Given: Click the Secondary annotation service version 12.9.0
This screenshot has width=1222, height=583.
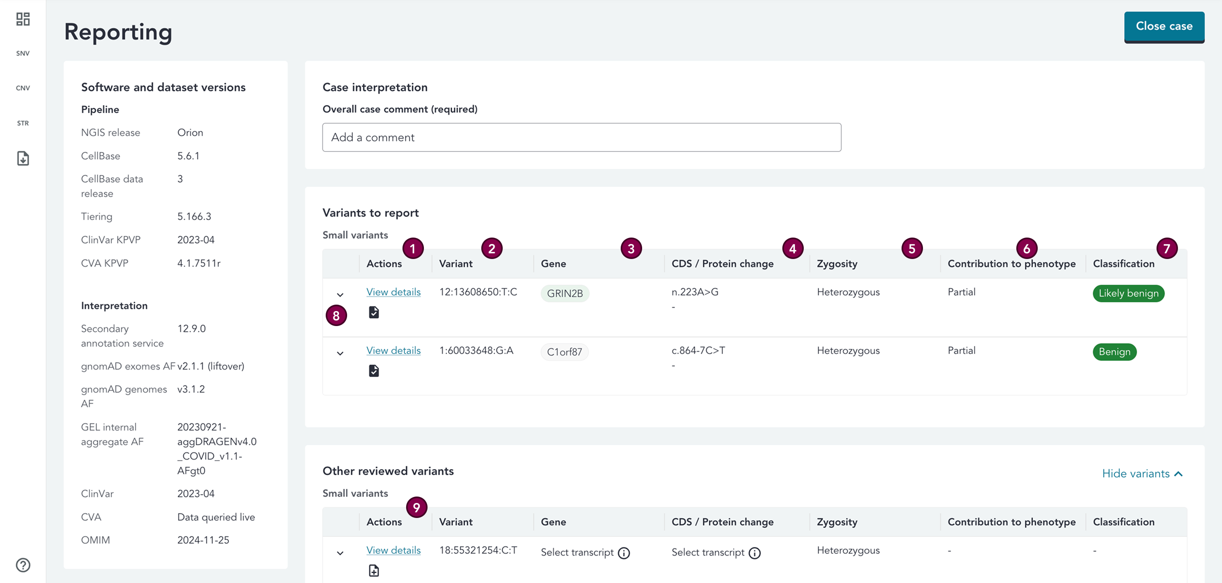Looking at the screenshot, I should [x=191, y=329].
